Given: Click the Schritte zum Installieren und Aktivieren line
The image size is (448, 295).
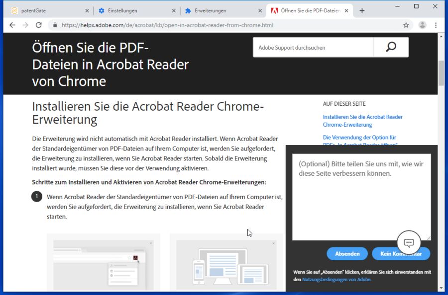Looking at the screenshot, I should coord(149,182).
